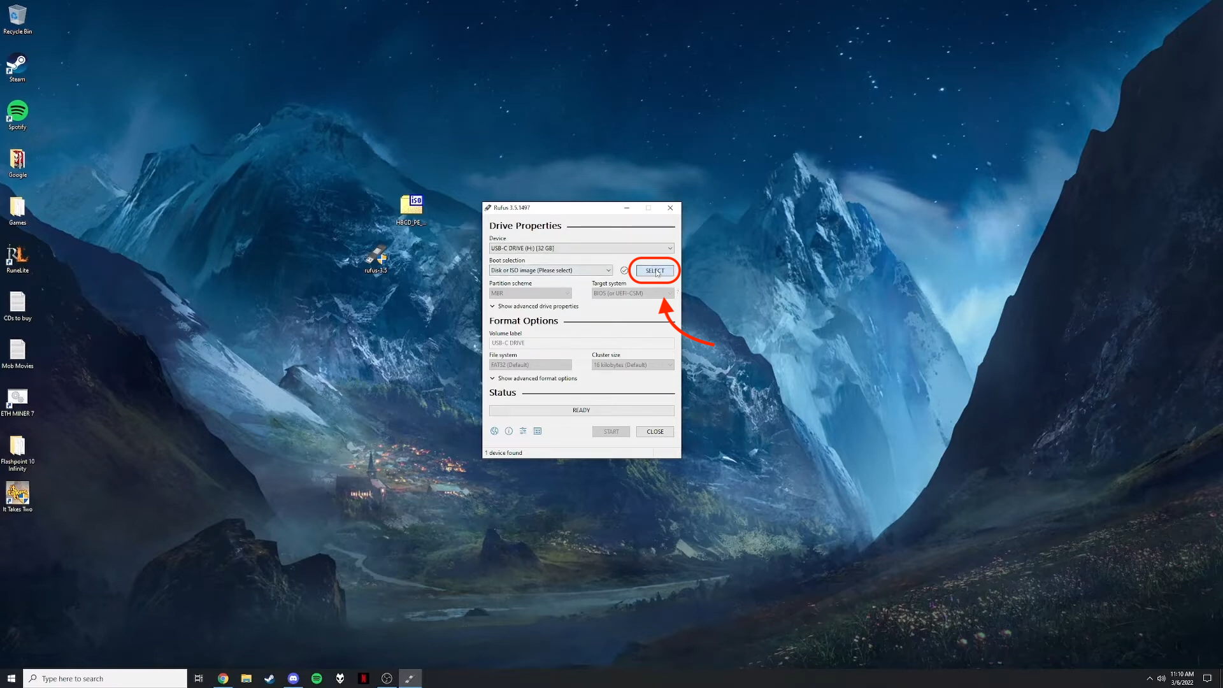Screen dimensions: 1223x688
Task: Show the Rufus log icon
Action: click(538, 431)
